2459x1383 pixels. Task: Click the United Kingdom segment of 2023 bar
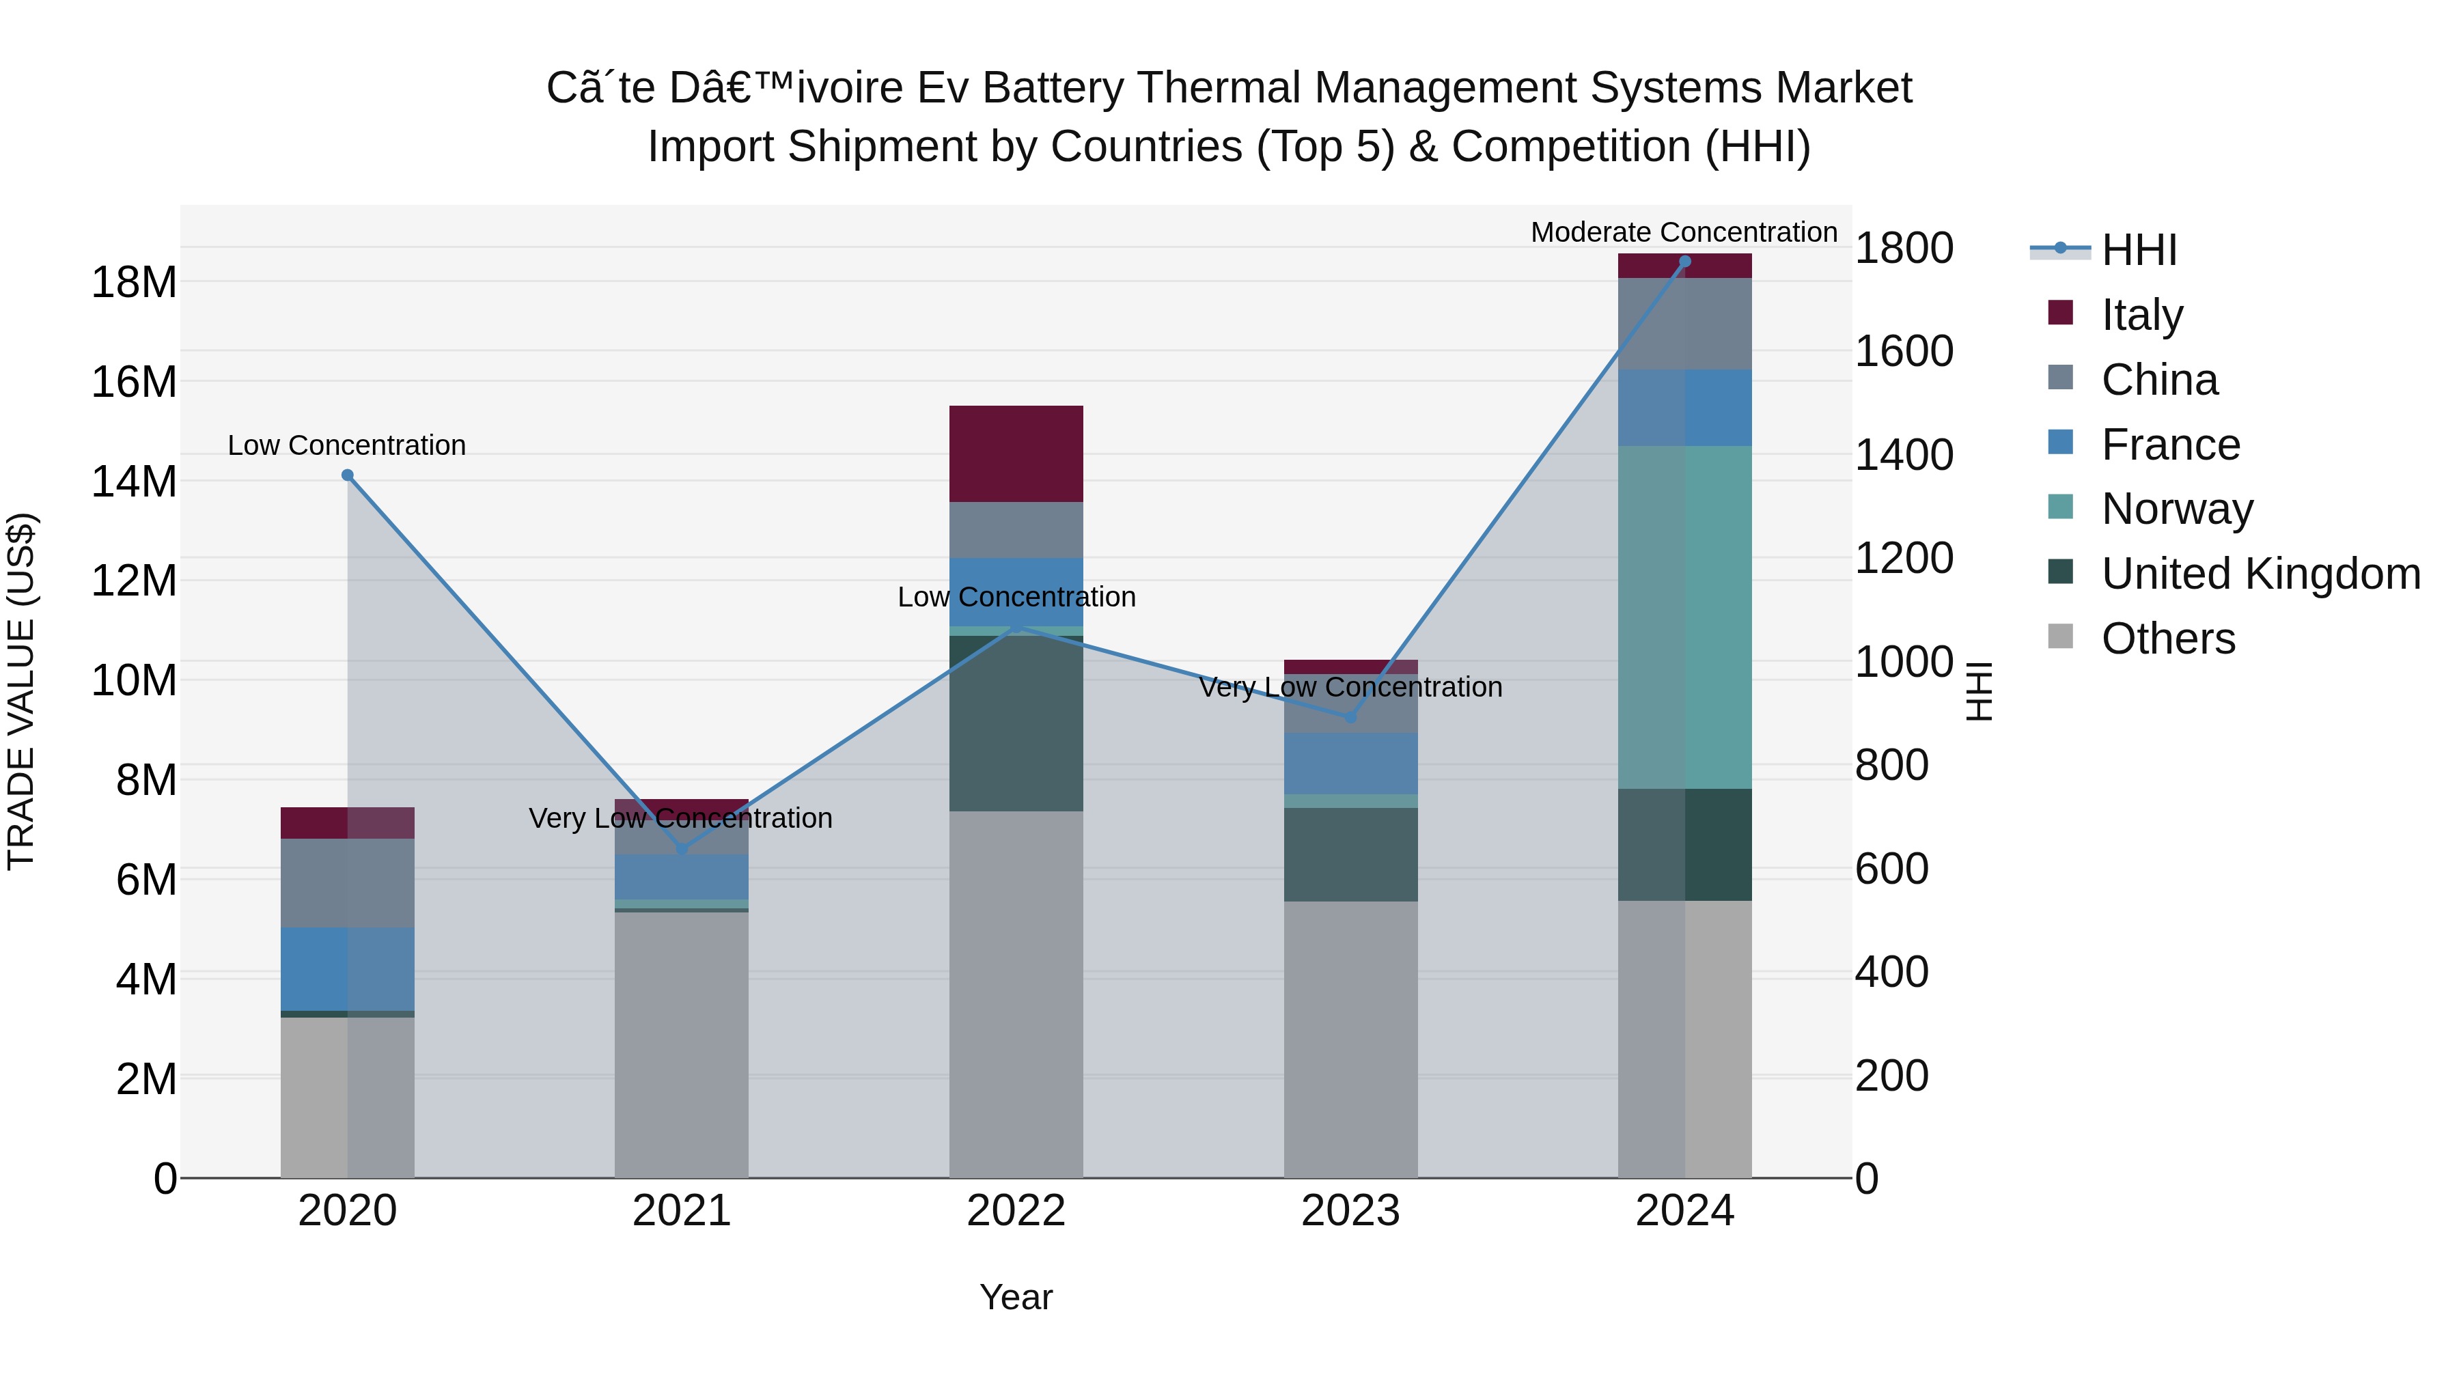(x=1350, y=854)
